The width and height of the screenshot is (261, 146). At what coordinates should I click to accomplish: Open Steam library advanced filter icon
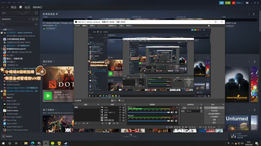pyautogui.click(x=36, y=24)
